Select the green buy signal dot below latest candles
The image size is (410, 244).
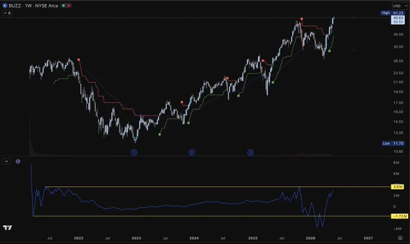(329, 51)
